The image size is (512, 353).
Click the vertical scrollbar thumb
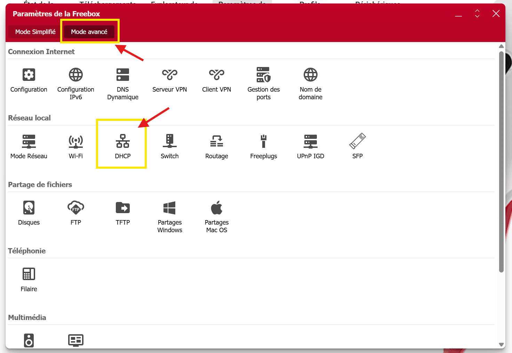coord(501,162)
